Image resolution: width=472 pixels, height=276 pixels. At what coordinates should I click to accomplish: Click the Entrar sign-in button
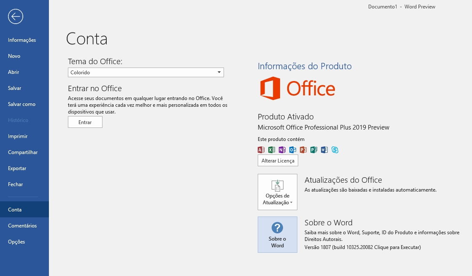(x=85, y=122)
